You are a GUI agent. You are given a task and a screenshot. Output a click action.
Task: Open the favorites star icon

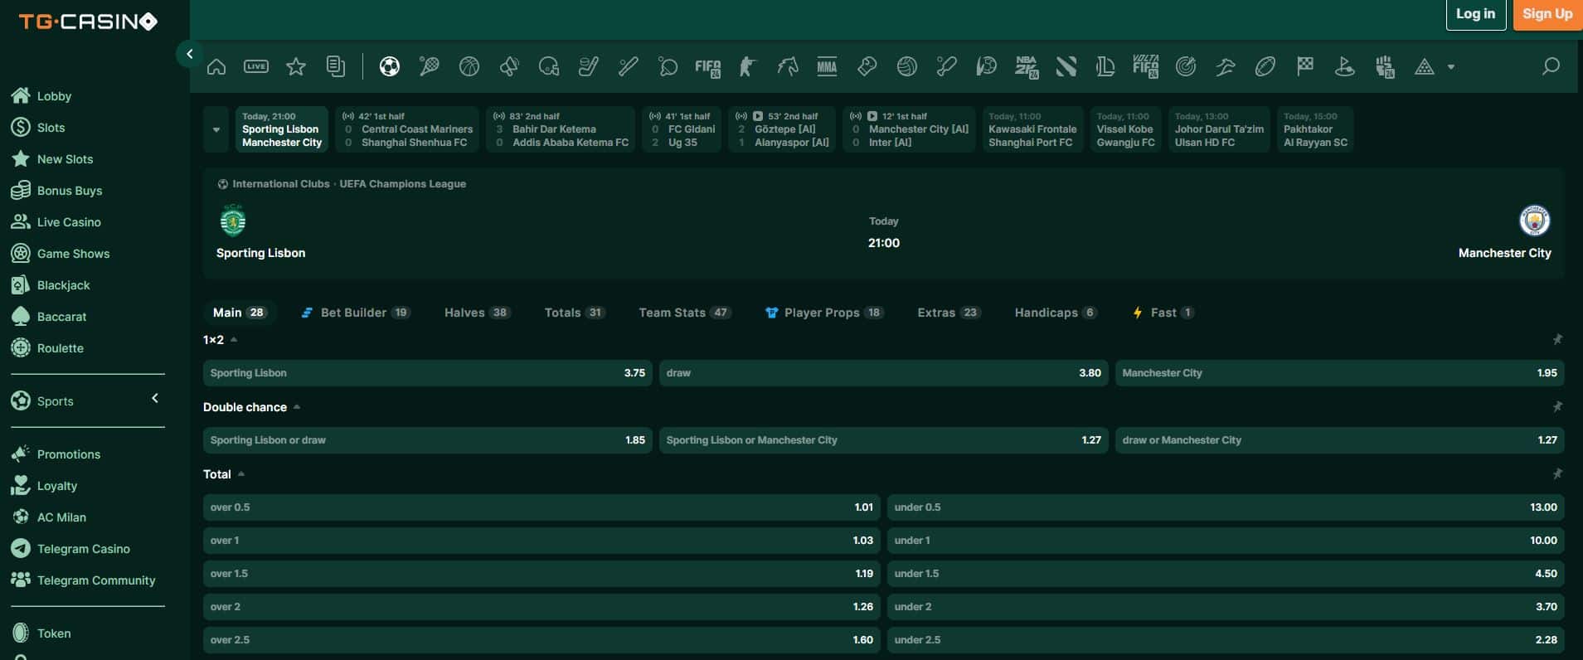tap(296, 67)
